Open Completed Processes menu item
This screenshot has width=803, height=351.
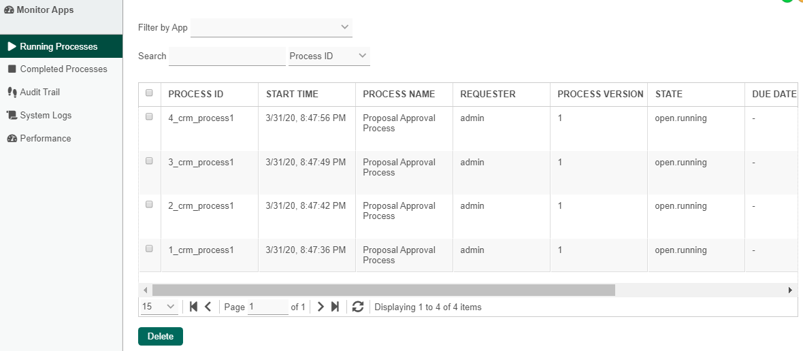click(63, 69)
